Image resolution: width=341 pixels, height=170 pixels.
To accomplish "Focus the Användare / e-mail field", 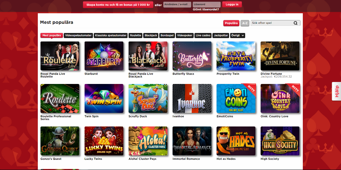I will pos(177,4).
